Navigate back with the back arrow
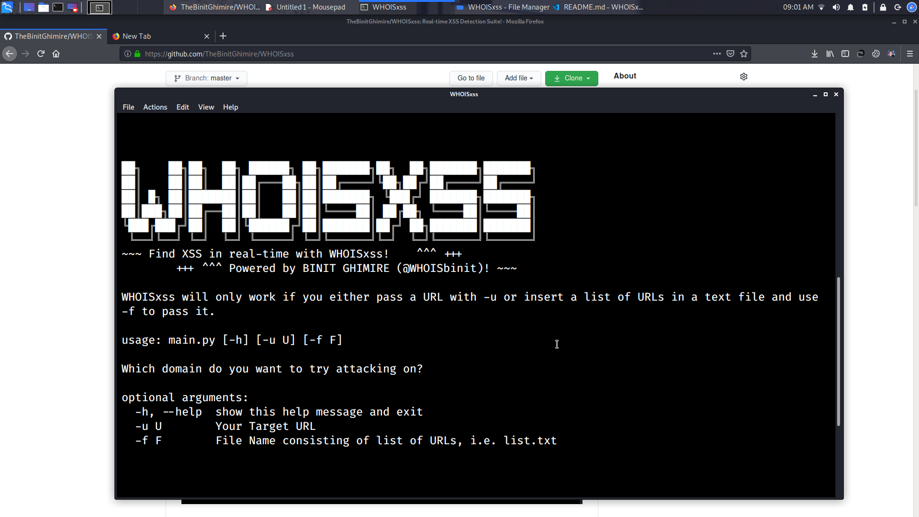Screen dimensions: 919x517 coord(10,54)
